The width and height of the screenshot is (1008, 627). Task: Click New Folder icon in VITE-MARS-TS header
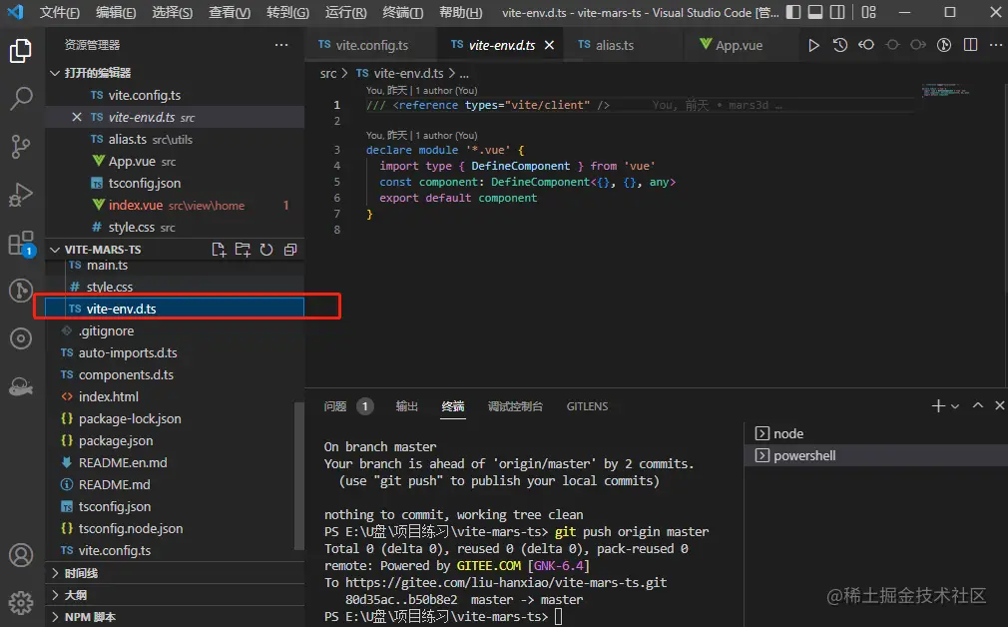tap(243, 250)
